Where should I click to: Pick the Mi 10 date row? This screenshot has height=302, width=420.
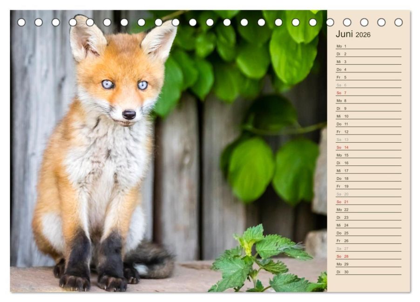(368, 116)
